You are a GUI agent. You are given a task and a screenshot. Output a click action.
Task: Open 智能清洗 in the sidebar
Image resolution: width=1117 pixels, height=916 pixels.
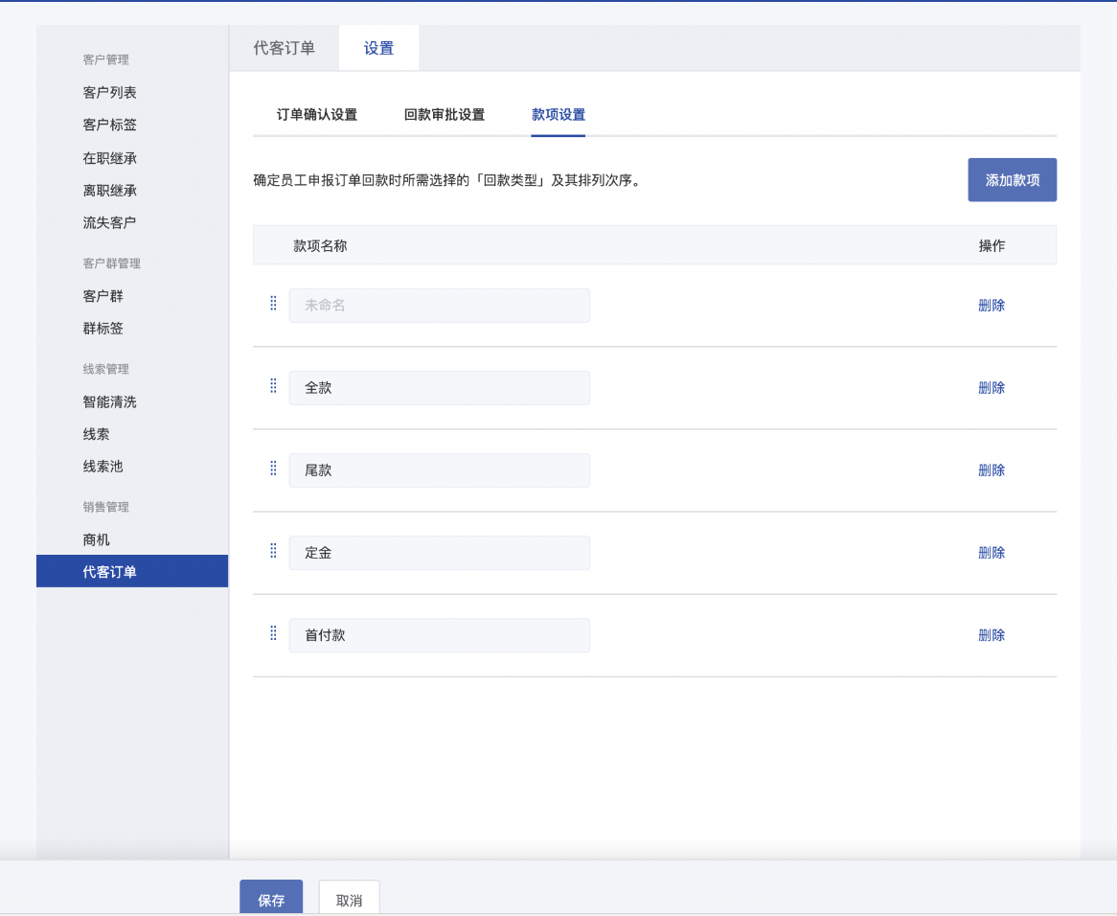[110, 401]
